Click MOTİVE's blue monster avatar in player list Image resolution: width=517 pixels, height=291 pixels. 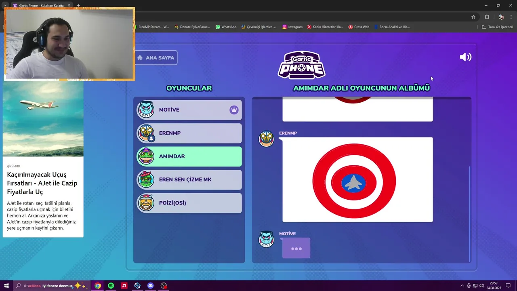point(146,110)
